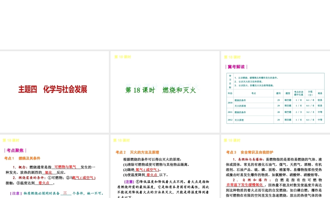The height and width of the screenshot is (198, 330).
Task: Click the 2011 year cell in the table
Action: pyautogui.click(x=230, y=112)
